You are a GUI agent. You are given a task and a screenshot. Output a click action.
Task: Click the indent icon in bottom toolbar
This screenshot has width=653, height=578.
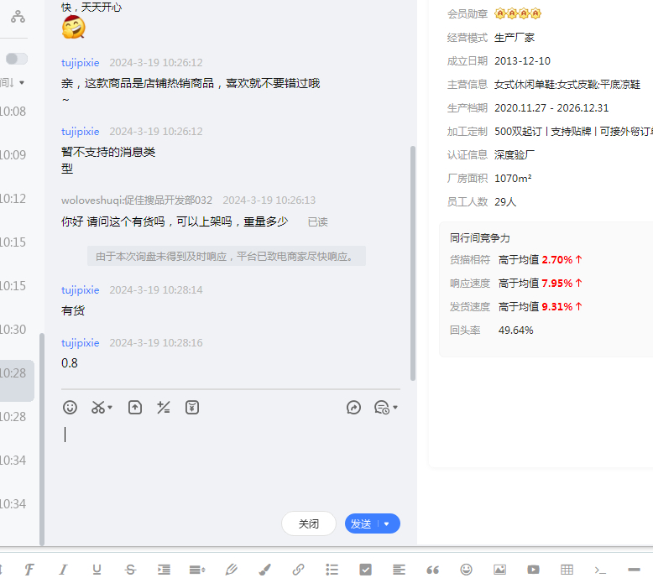pos(164,570)
